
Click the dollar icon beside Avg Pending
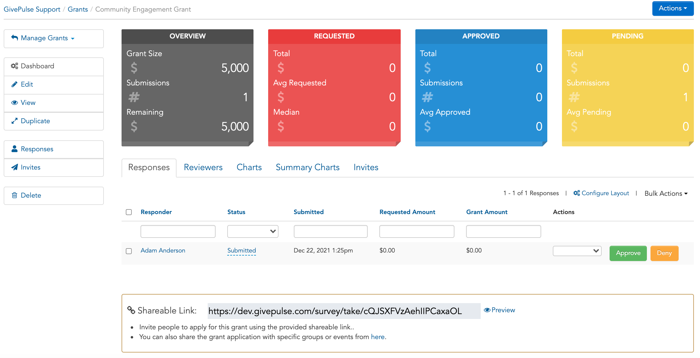click(x=574, y=126)
